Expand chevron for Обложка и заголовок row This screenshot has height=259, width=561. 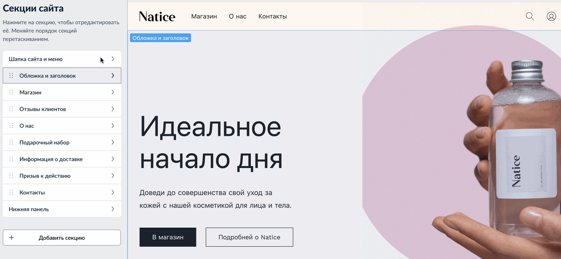click(x=113, y=75)
